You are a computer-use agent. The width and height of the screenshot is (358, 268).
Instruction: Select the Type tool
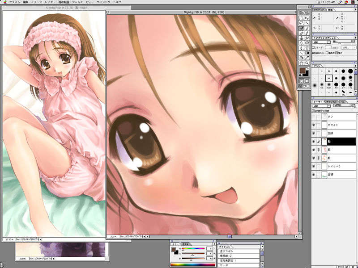pyautogui.click(x=307, y=48)
